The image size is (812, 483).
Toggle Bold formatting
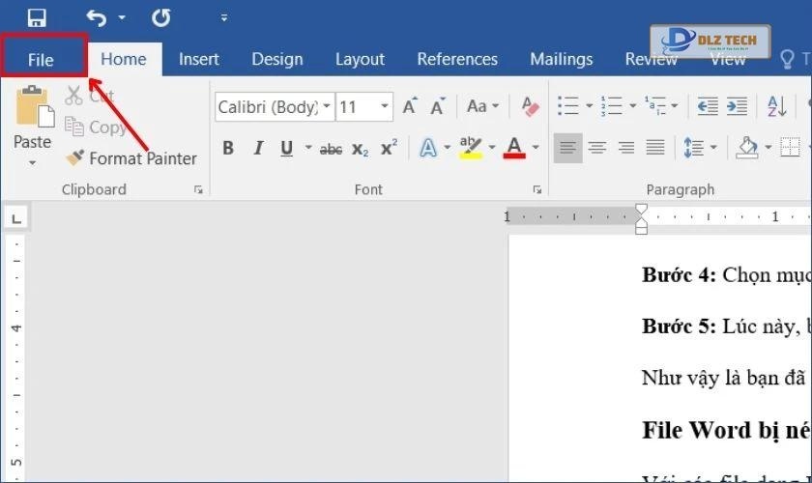click(228, 149)
